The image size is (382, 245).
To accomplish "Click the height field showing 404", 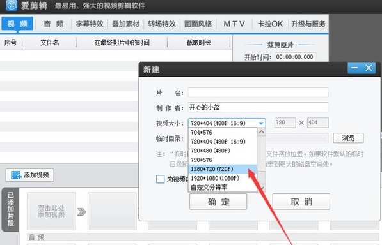I will (317, 122).
